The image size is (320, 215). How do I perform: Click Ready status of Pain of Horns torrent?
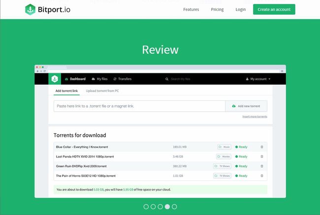[241, 176]
